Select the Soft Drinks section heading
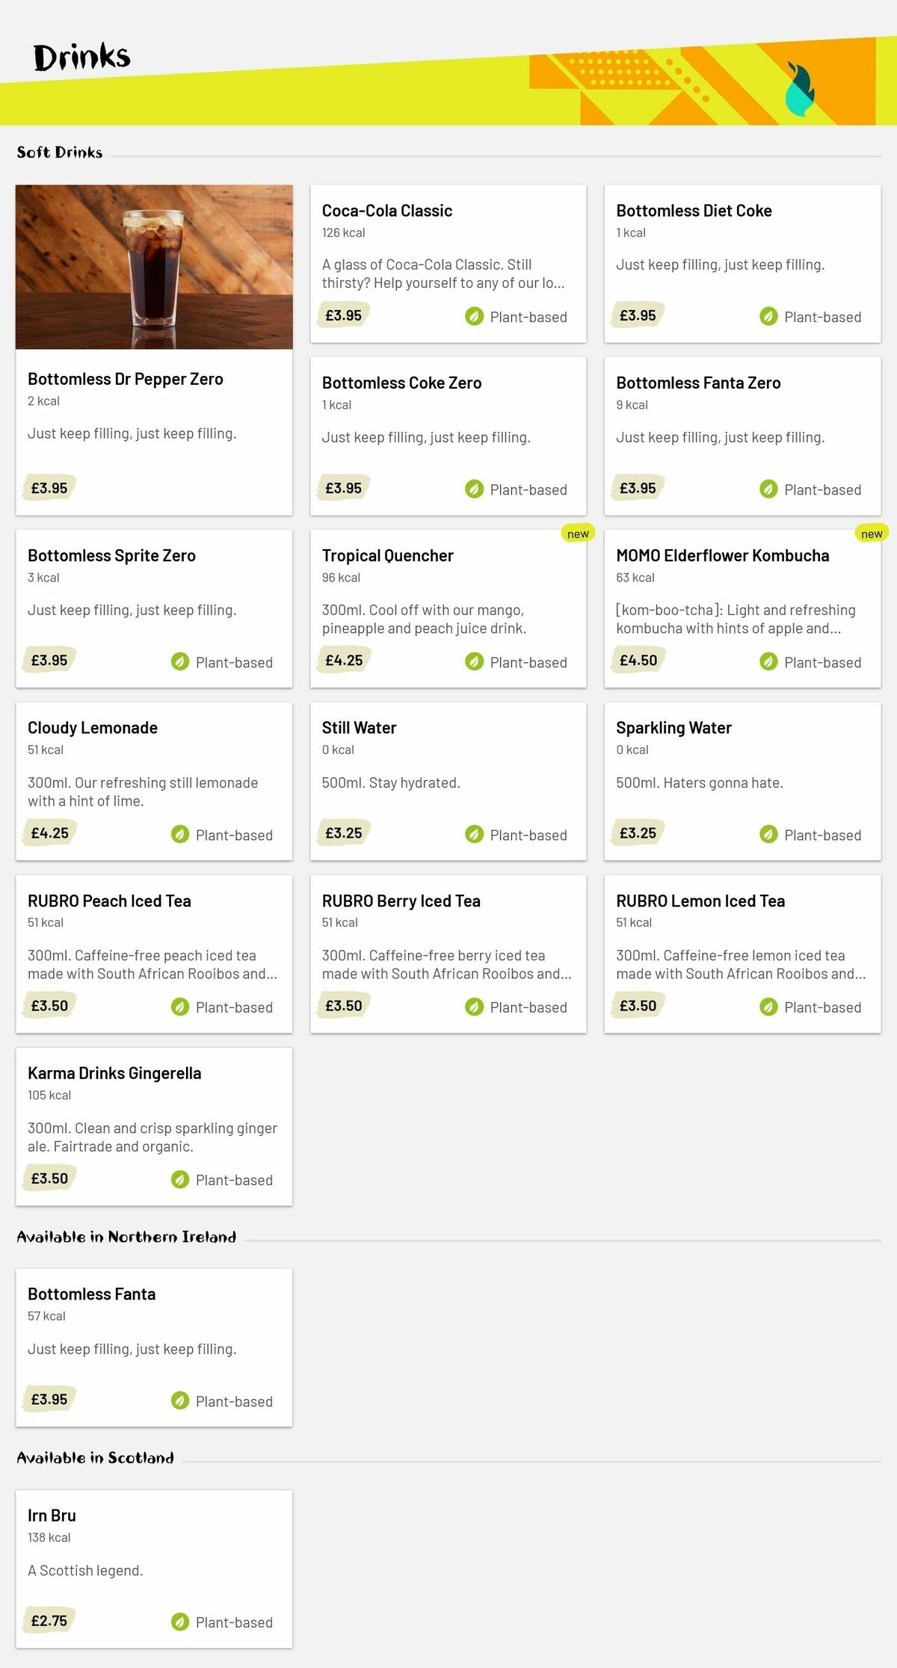Screen dimensions: 897x1668 pyautogui.click(x=60, y=152)
